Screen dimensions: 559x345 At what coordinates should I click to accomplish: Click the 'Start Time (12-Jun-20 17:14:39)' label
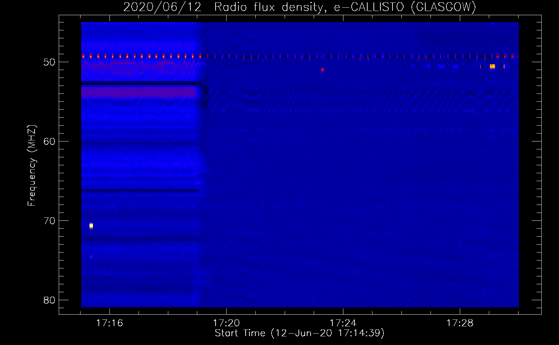click(x=300, y=333)
